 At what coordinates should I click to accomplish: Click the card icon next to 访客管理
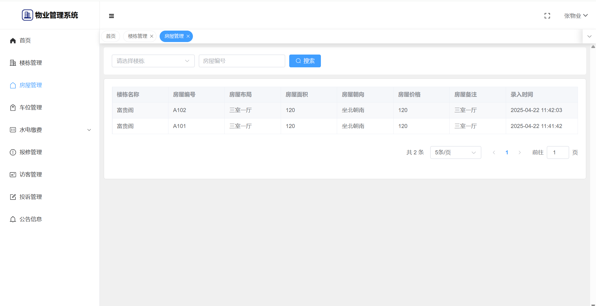(13, 175)
